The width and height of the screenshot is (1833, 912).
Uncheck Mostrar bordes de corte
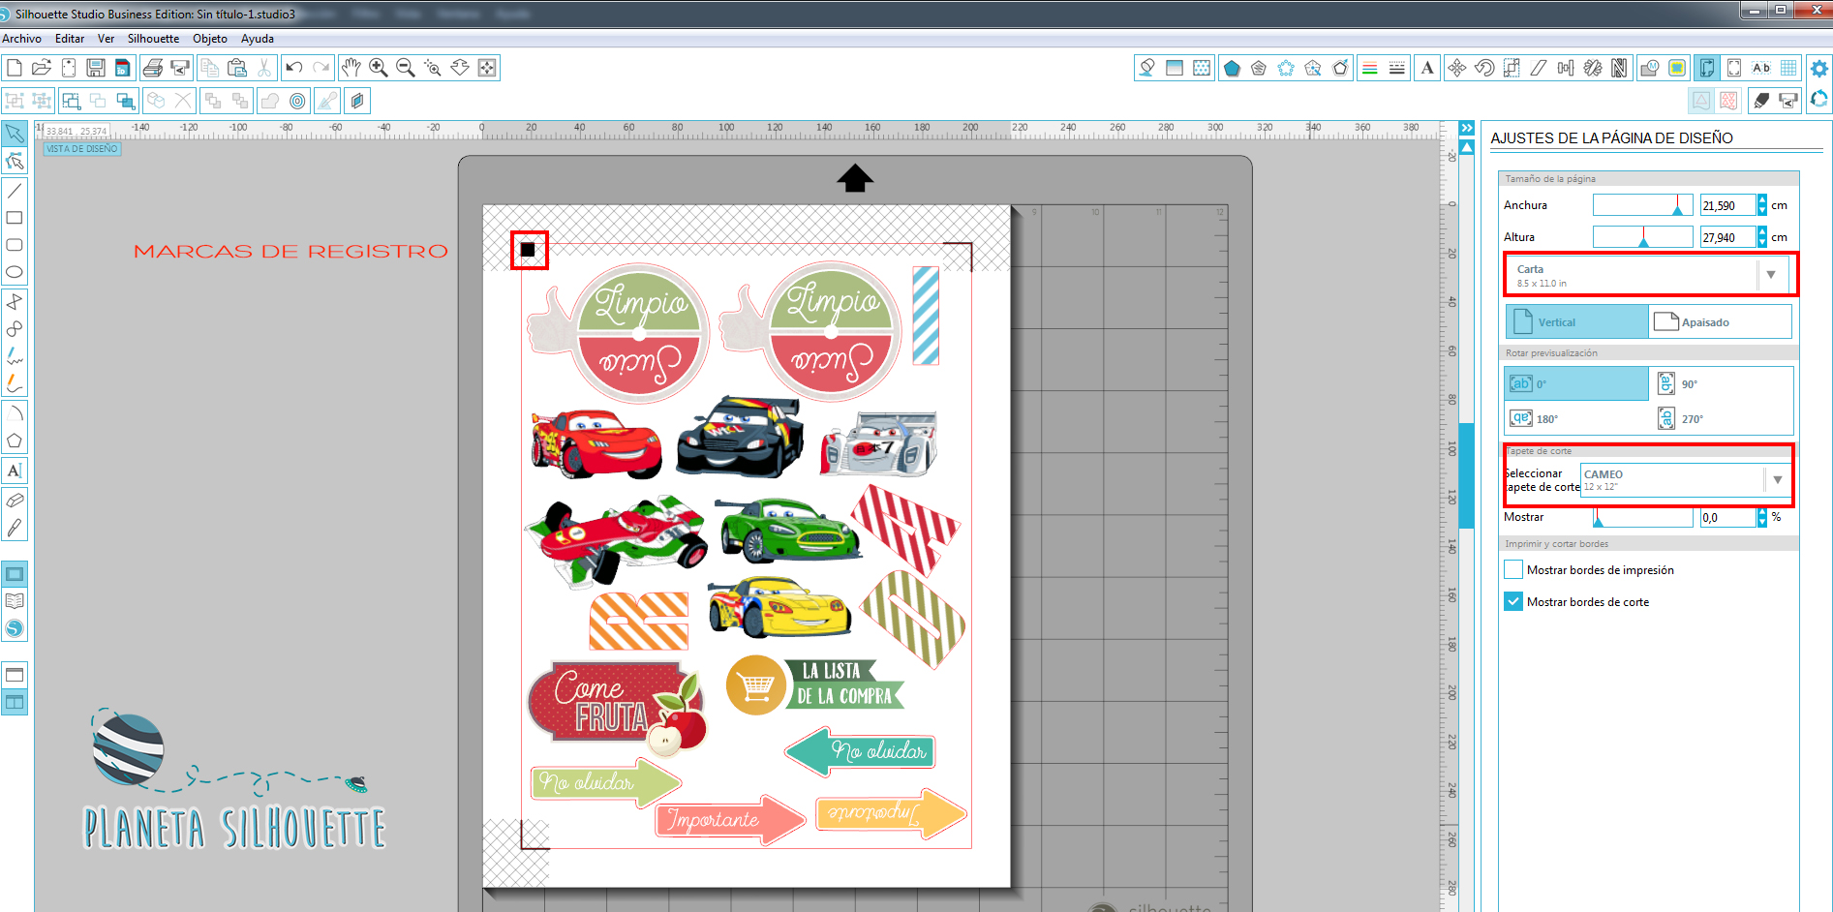coord(1513,601)
